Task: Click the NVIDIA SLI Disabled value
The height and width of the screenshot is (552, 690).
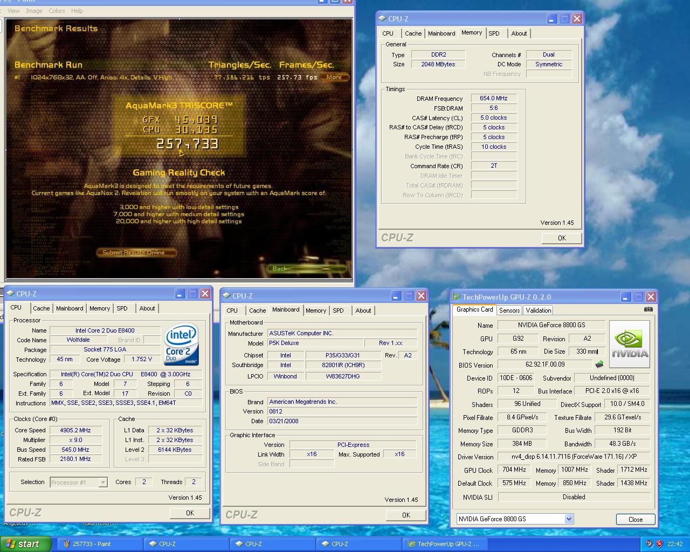Action: pyautogui.click(x=574, y=497)
